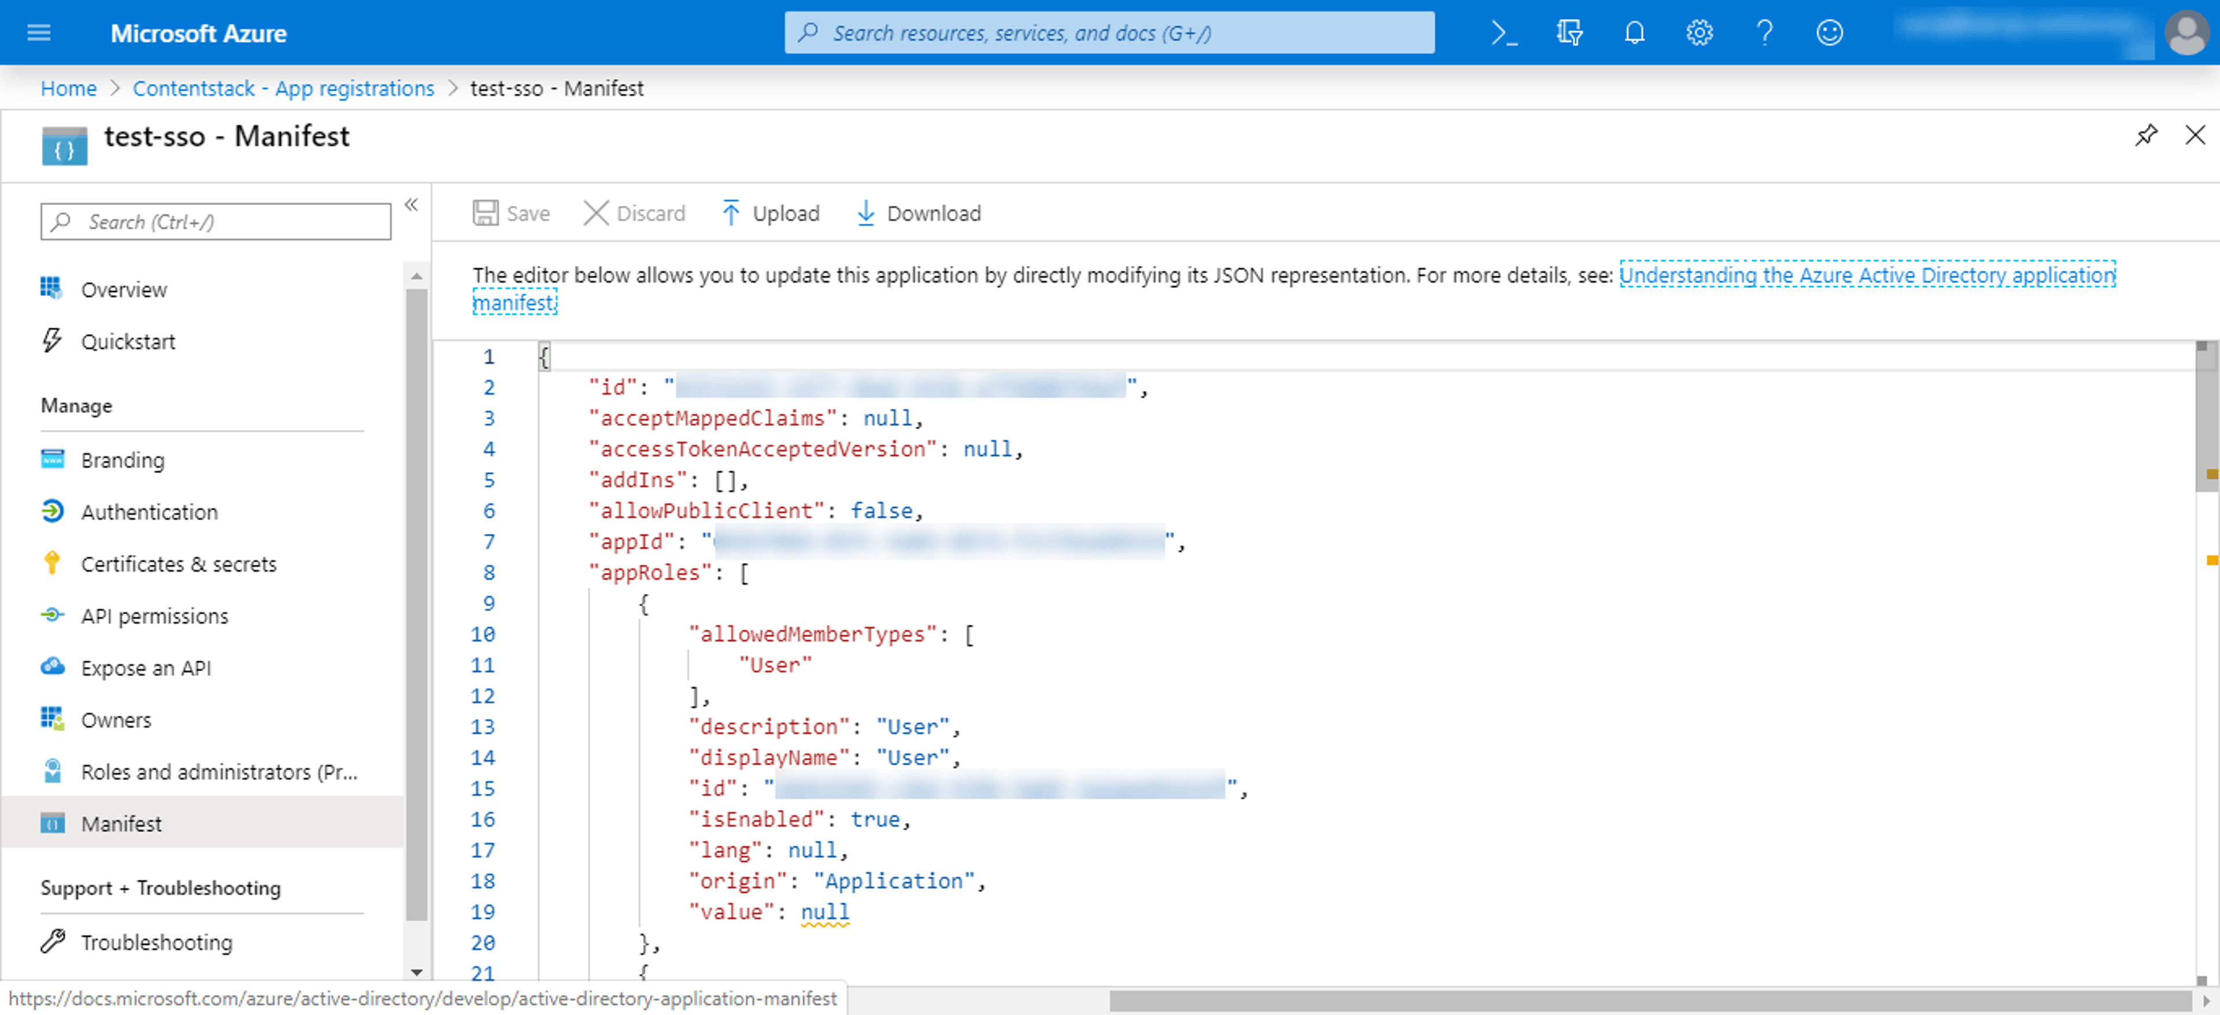This screenshot has width=2220, height=1015.
Task: Click the Download manifest button
Action: pos(918,213)
